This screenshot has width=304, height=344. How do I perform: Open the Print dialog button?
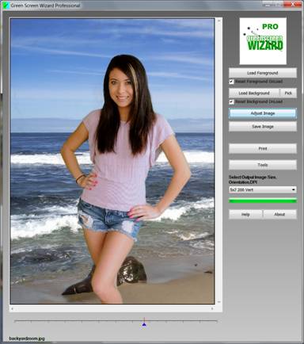coord(263,148)
